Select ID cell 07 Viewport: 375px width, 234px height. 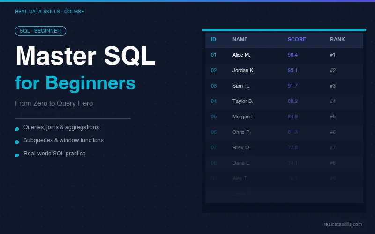(x=214, y=147)
